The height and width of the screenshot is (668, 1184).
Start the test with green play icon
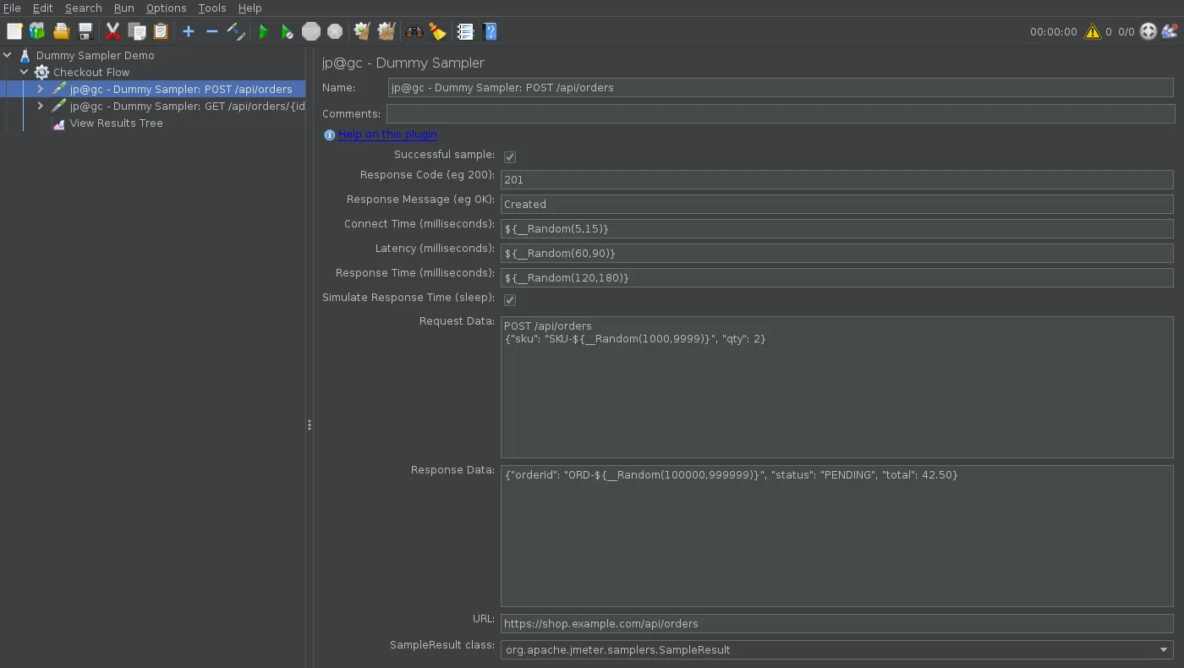click(264, 31)
